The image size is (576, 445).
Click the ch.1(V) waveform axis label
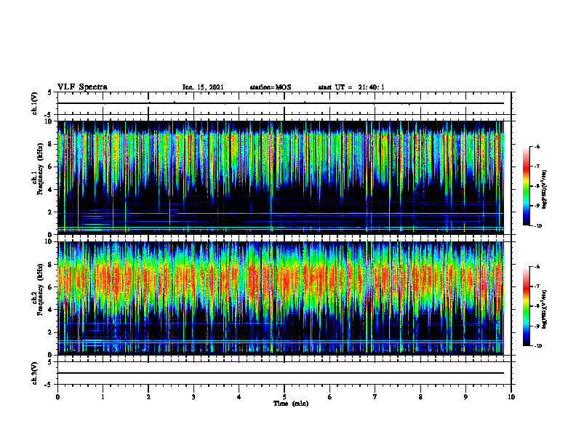point(34,103)
